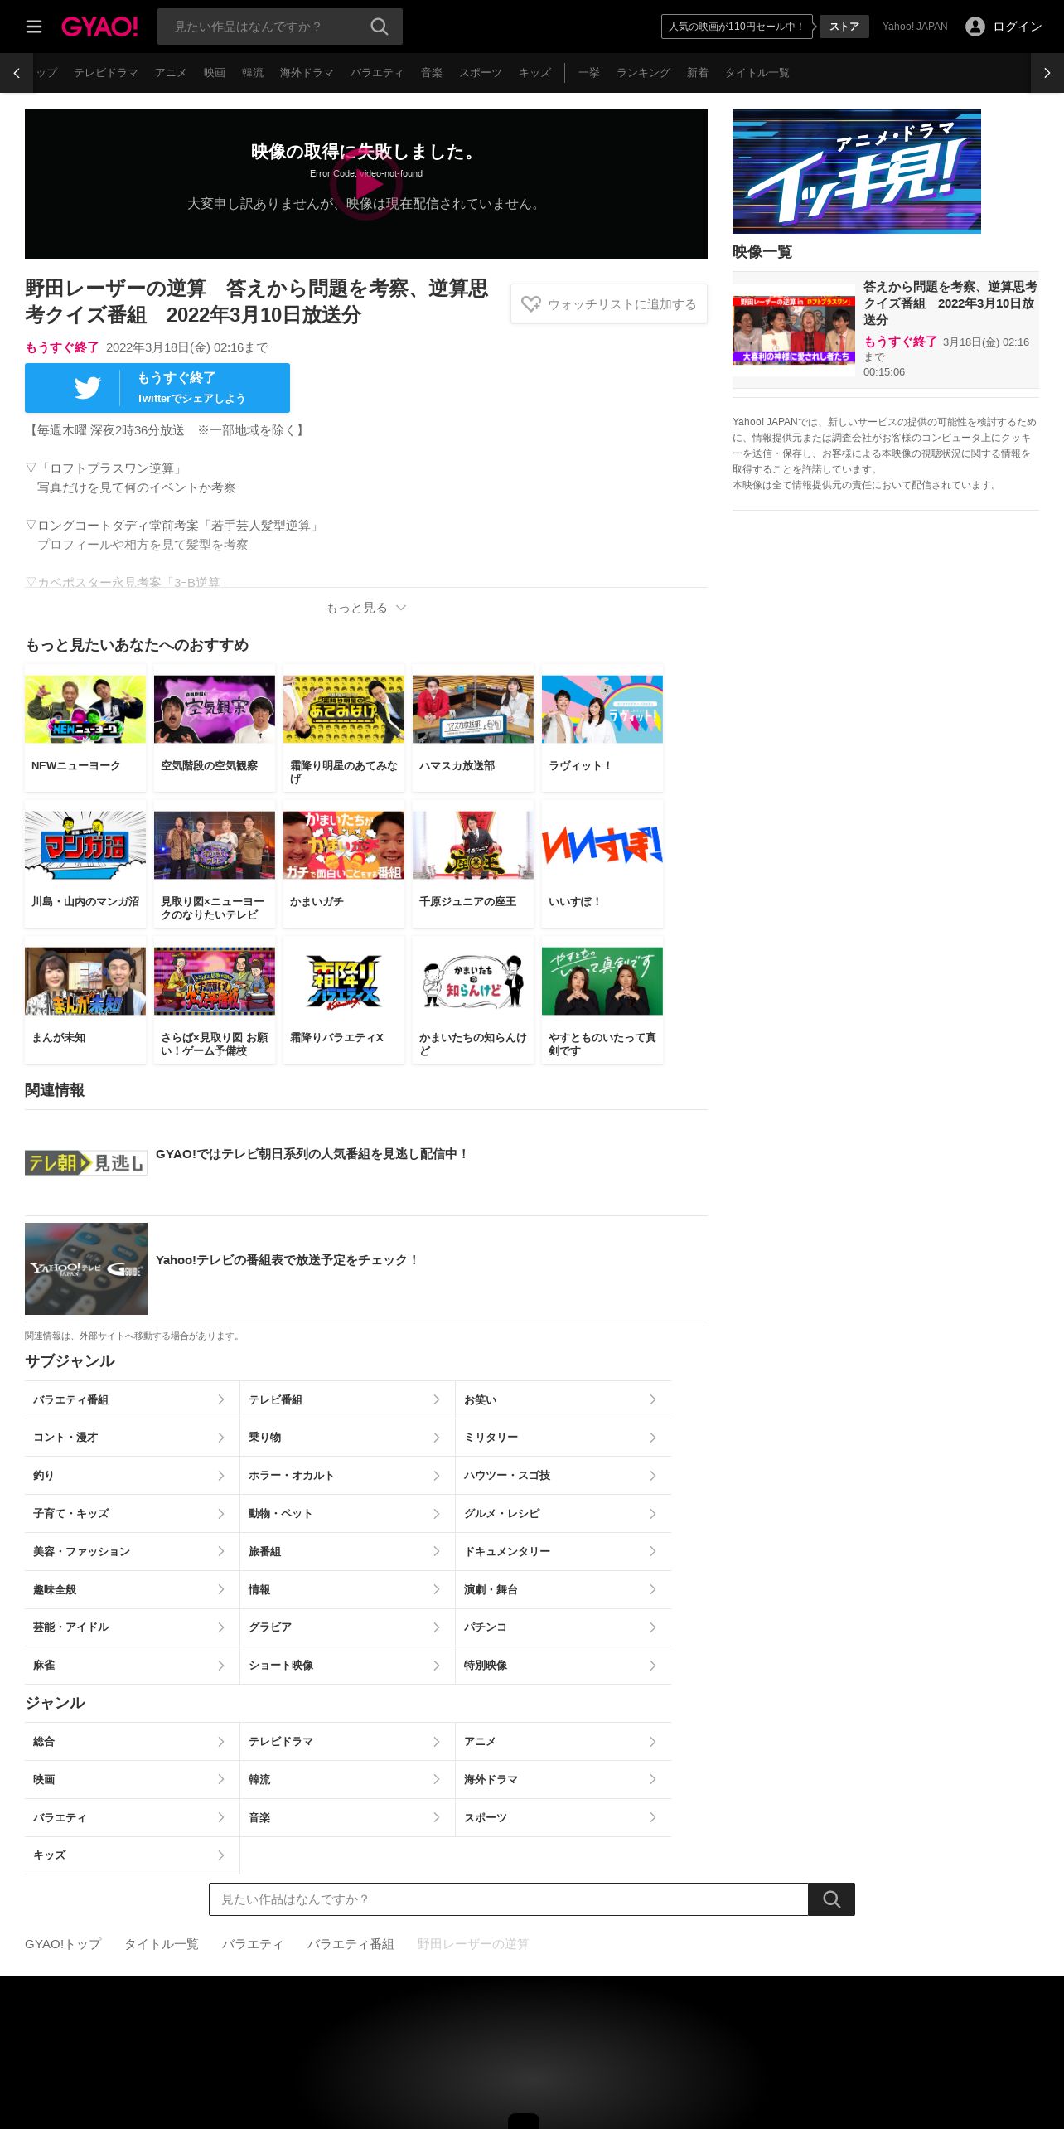The width and height of the screenshot is (1064, 2129).
Task: Open ドキュメンタリー subgenre row
Action: click(x=563, y=1551)
